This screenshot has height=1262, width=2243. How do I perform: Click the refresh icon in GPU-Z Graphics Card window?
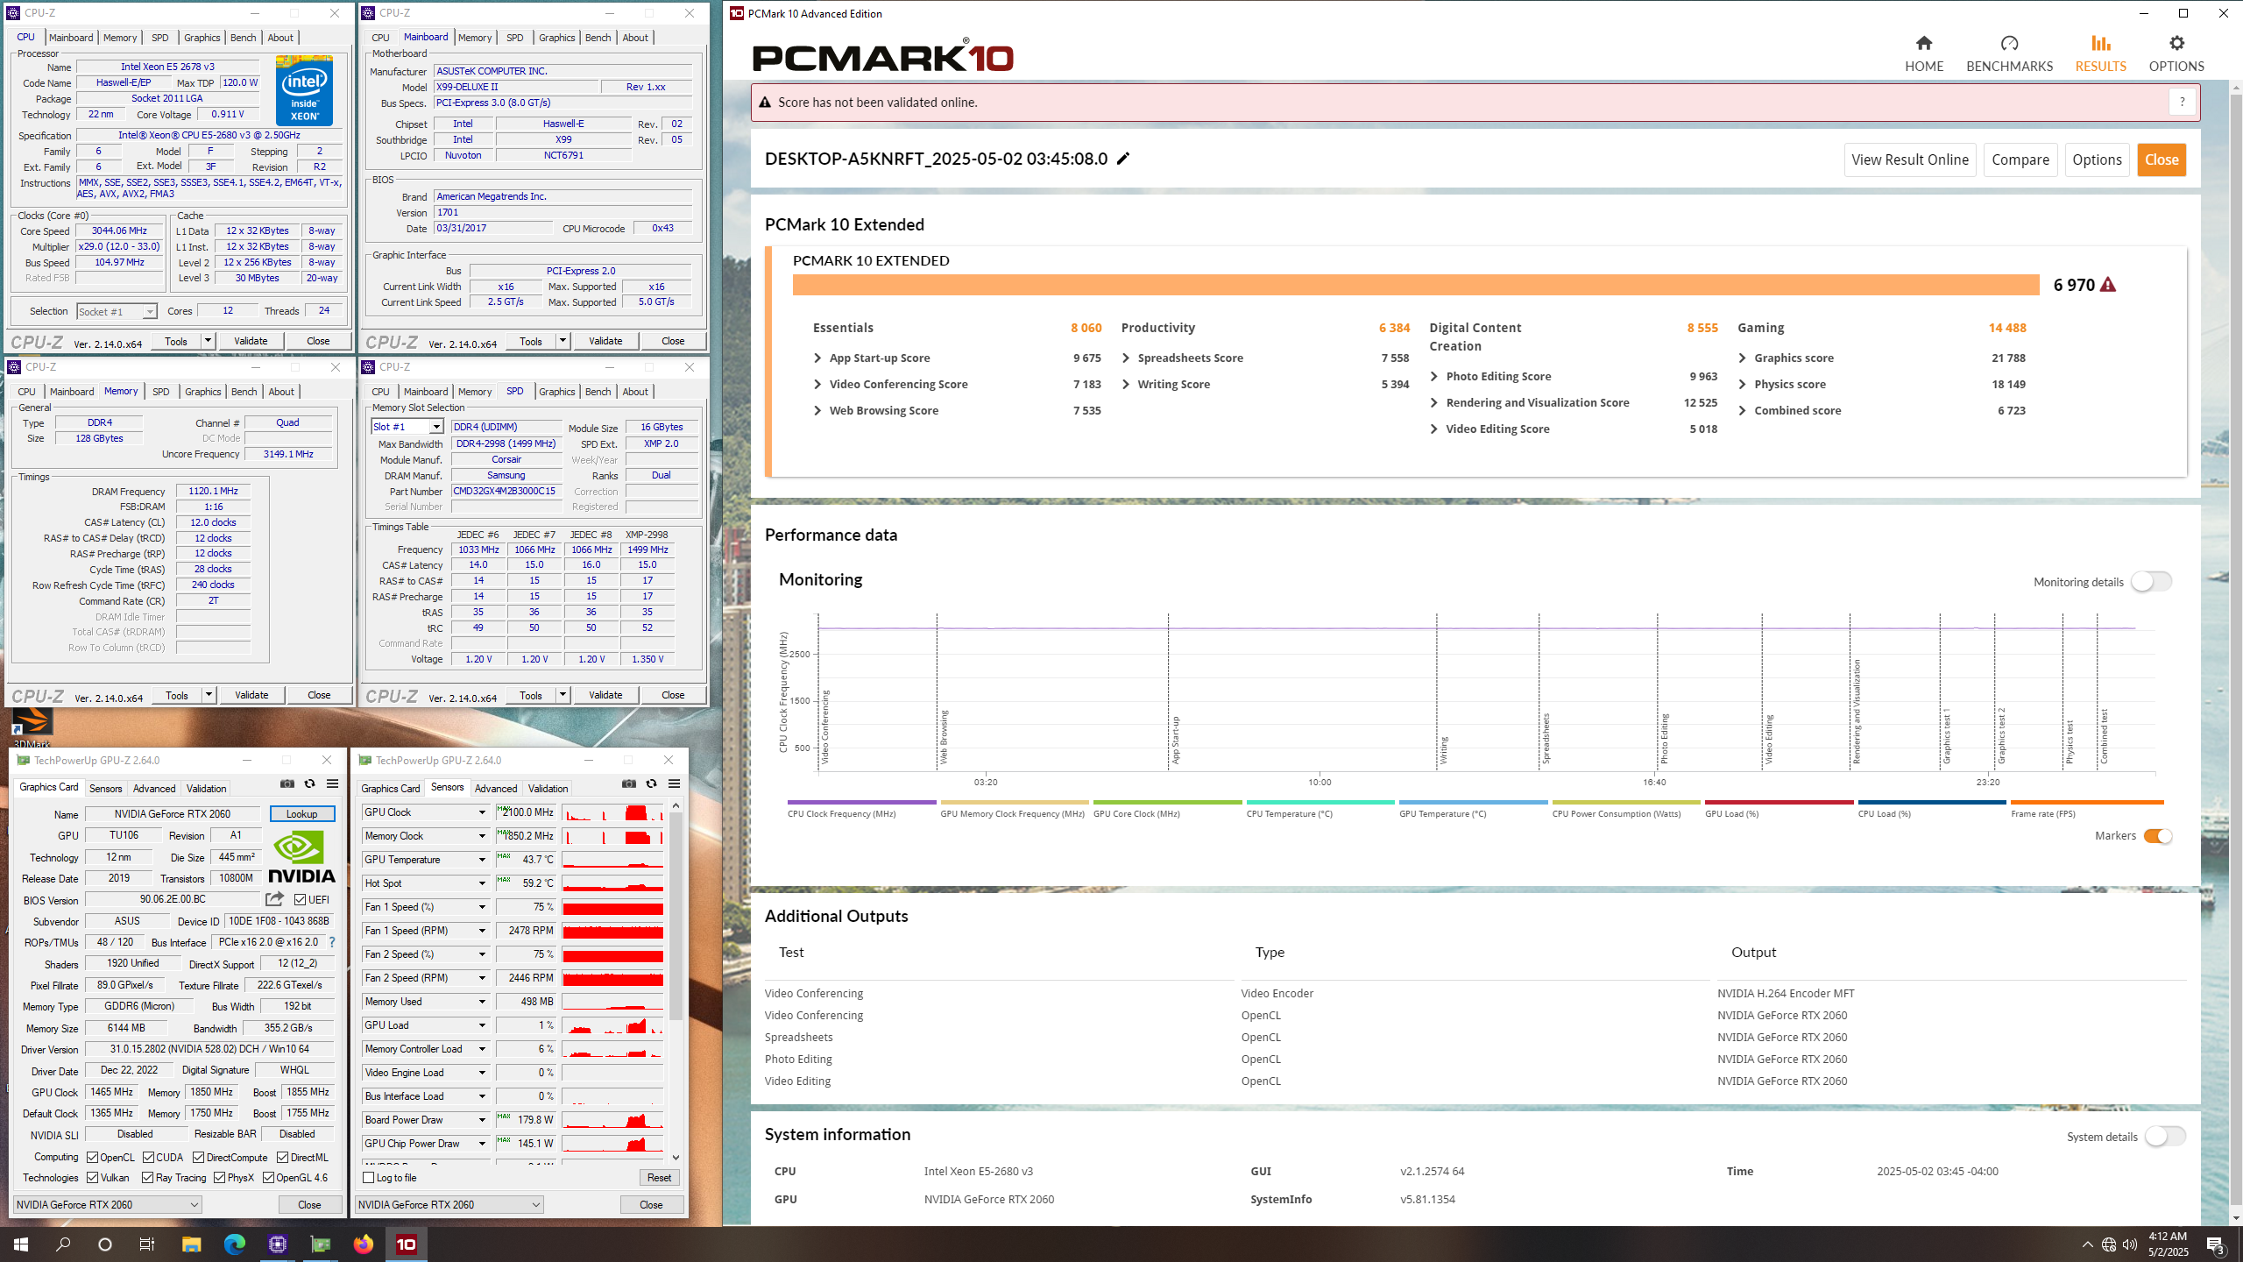(309, 783)
